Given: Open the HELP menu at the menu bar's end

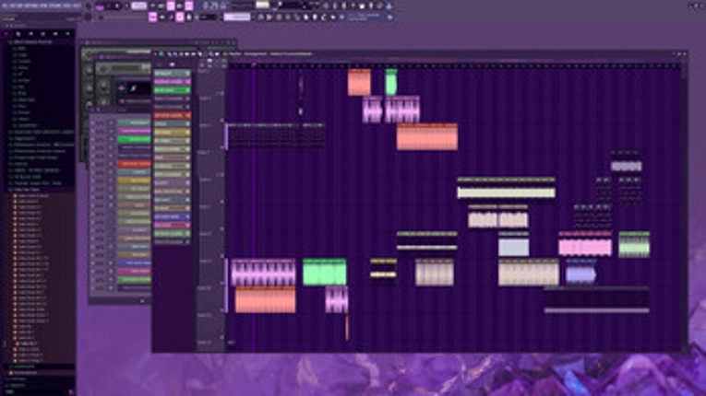Looking at the screenshot, I should tap(78, 6).
